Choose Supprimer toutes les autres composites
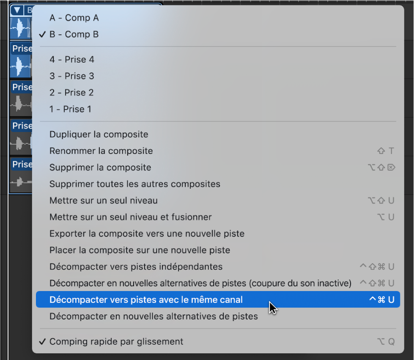This screenshot has width=414, height=360. [x=123, y=184]
